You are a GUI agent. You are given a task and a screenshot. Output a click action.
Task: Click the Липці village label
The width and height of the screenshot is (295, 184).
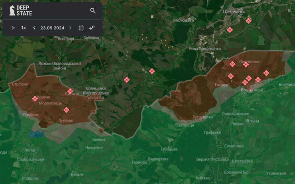(30, 150)
